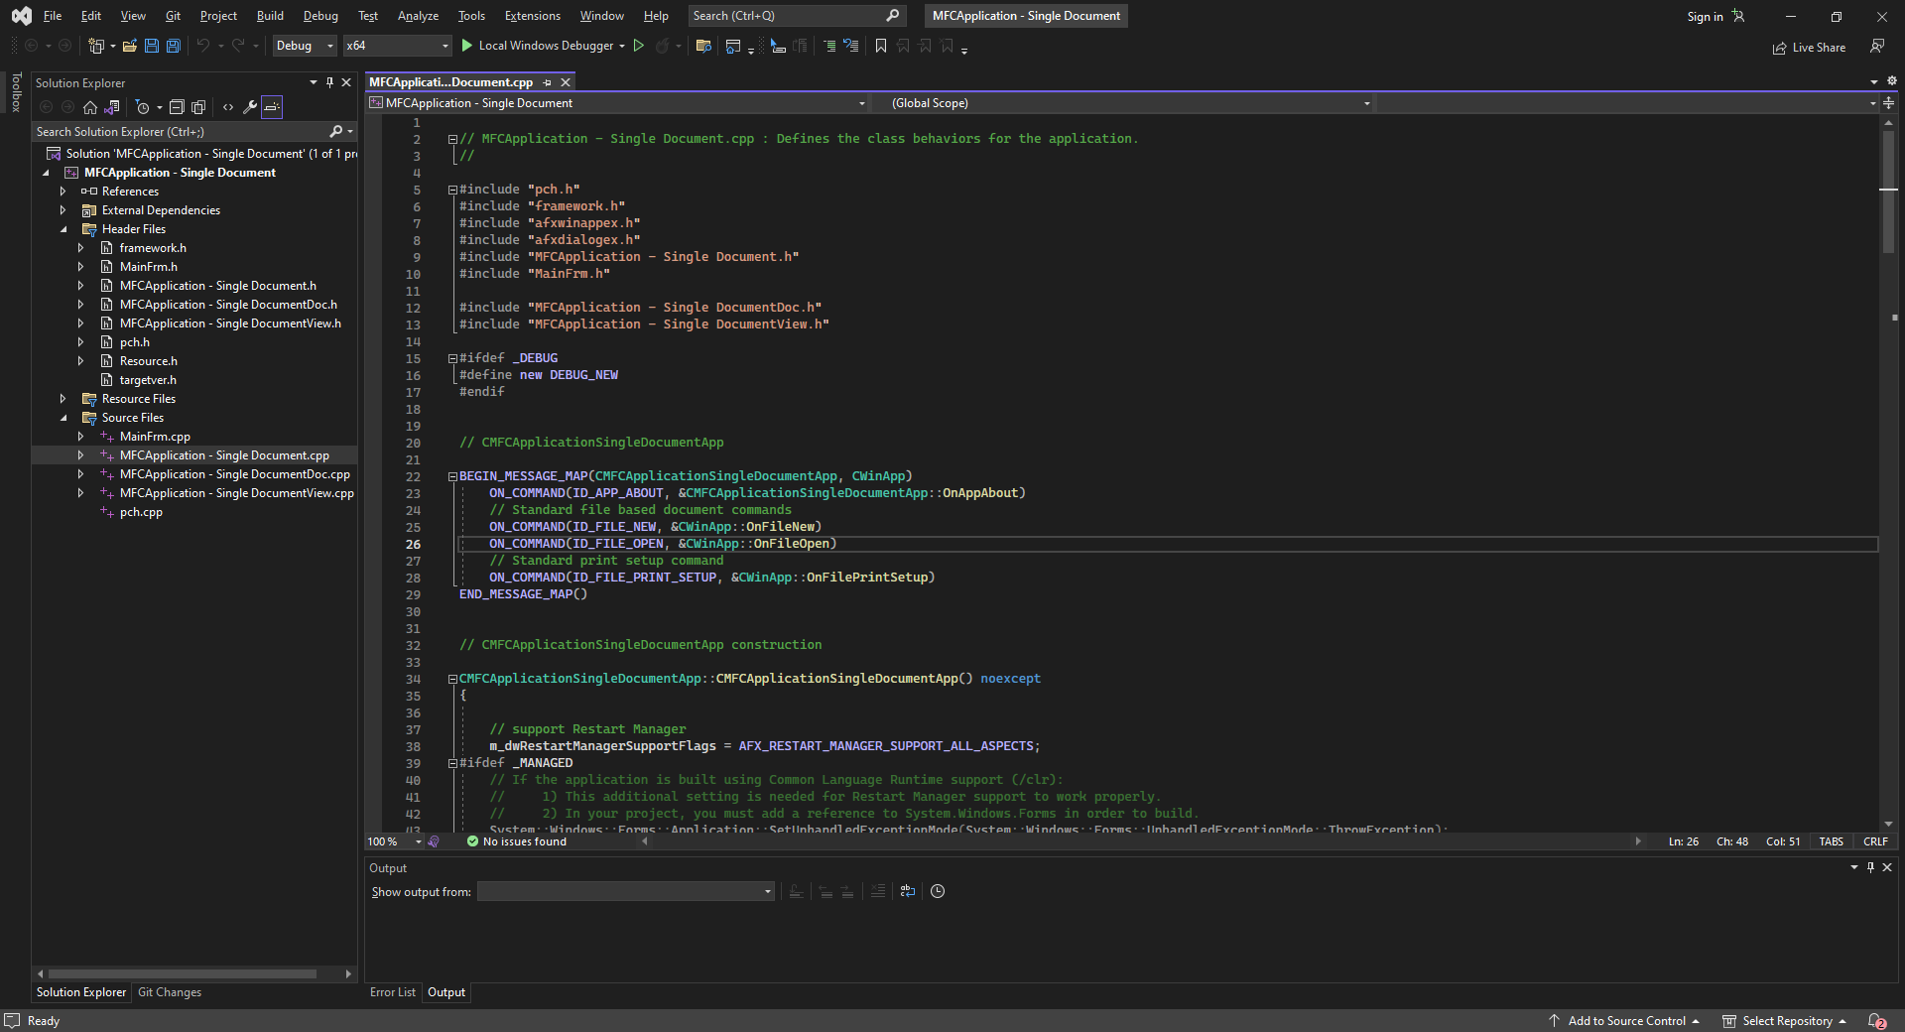The image size is (1905, 1032).
Task: Open the x64 platform dropdown
Action: [397, 46]
